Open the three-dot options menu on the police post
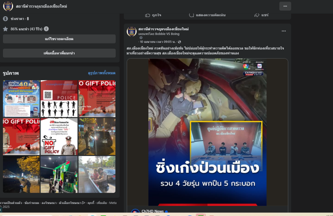The height and width of the screenshot is (216, 333). (284, 31)
